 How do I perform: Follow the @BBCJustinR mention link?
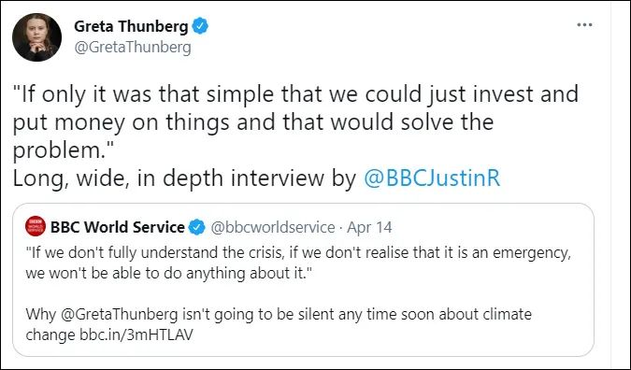(x=432, y=178)
